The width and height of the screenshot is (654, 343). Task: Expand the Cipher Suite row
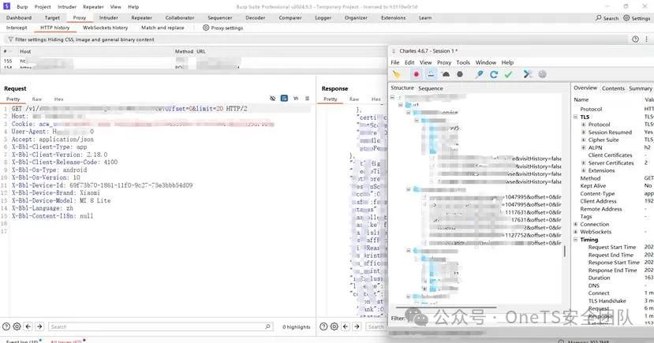pos(584,140)
